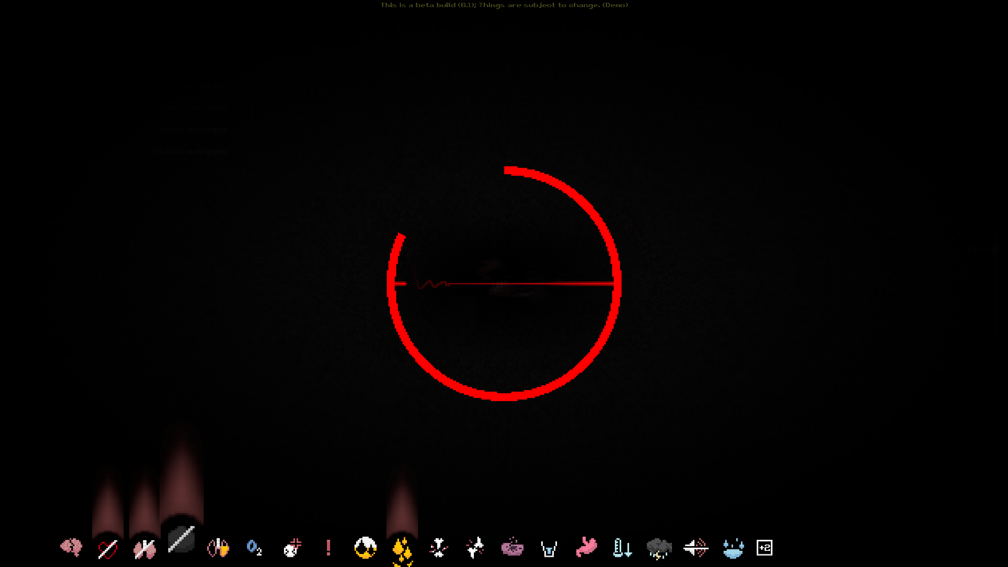
Task: Click the broken bone fracture icon
Action: point(438,548)
